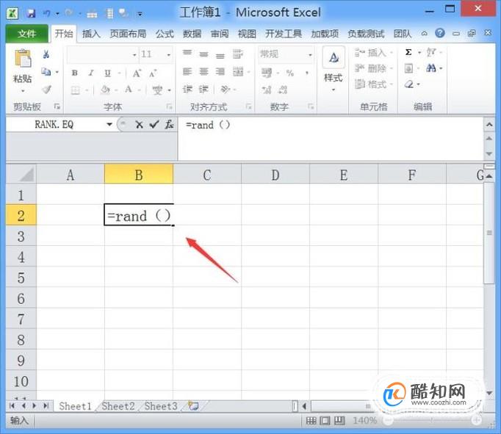The width and height of the screenshot is (501, 434).
Task: Confirm formula with checkmark button
Action: [154, 125]
